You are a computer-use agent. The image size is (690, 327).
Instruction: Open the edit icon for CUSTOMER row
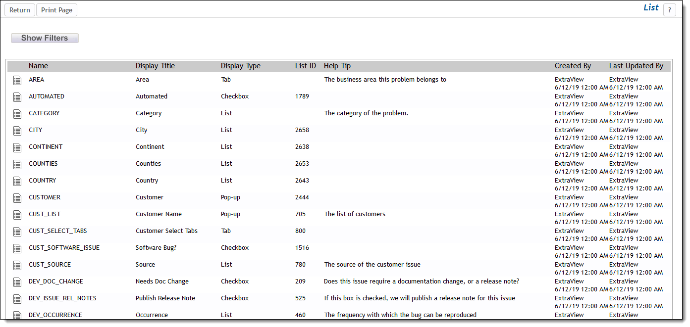point(17,198)
